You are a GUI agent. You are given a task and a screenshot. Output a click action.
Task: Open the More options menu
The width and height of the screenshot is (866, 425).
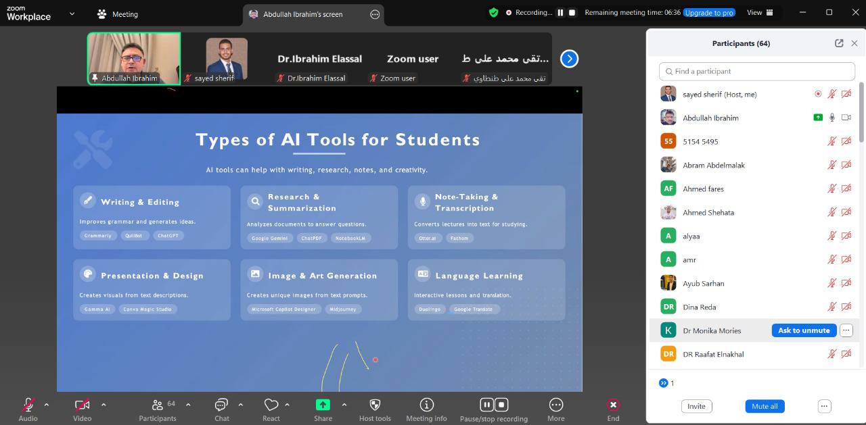pos(556,409)
